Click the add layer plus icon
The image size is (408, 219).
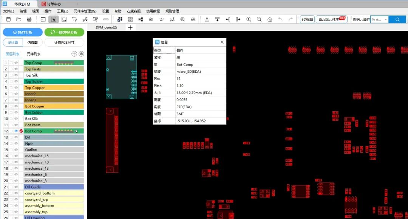(x=74, y=54)
